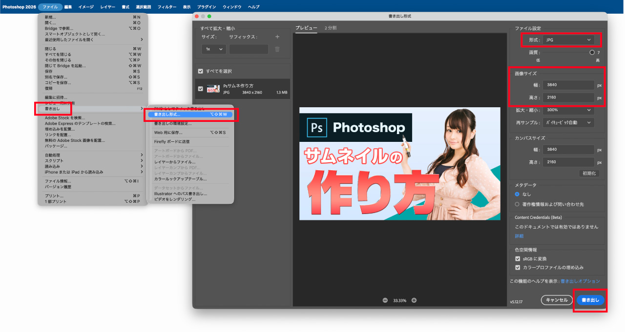
Task: Open the 1x size scale dropdown
Action: [x=214, y=49]
